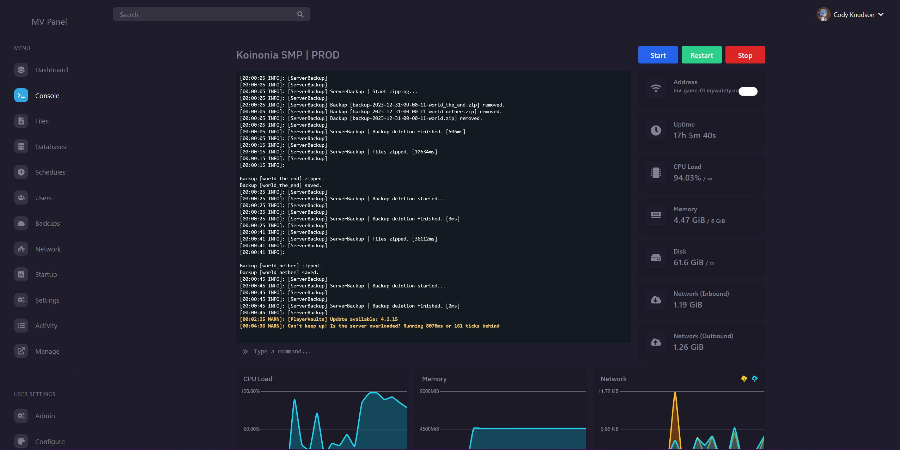Select the Console terminal icon
This screenshot has height=450, width=900.
click(x=21, y=96)
